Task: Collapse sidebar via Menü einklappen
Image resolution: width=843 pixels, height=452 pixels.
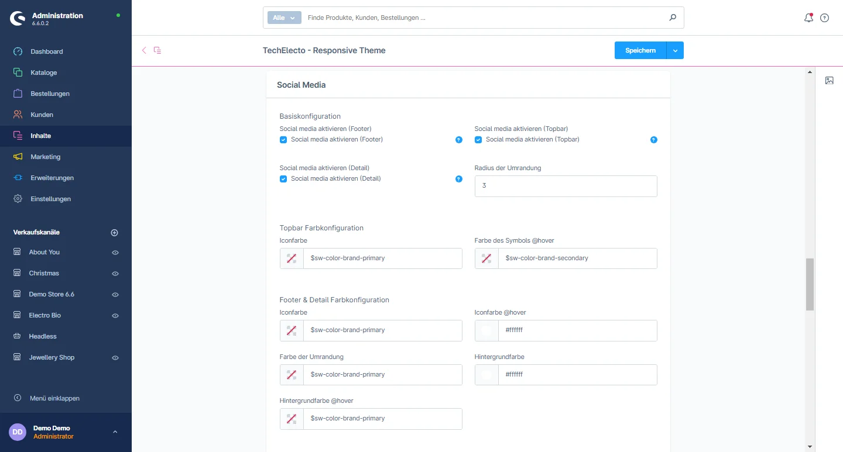Action: tap(54, 398)
